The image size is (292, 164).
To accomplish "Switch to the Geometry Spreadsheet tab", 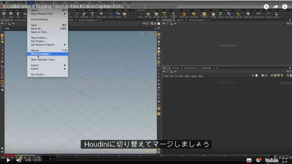I will coord(87,20).
